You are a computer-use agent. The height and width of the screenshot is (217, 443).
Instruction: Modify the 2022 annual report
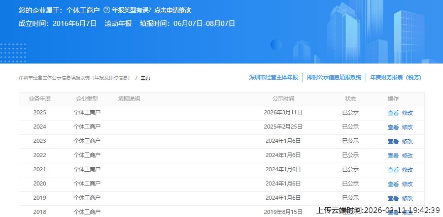[407, 156]
